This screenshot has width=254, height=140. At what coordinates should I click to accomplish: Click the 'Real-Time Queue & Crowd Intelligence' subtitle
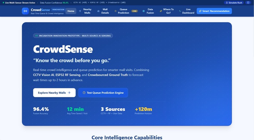(47, 14)
